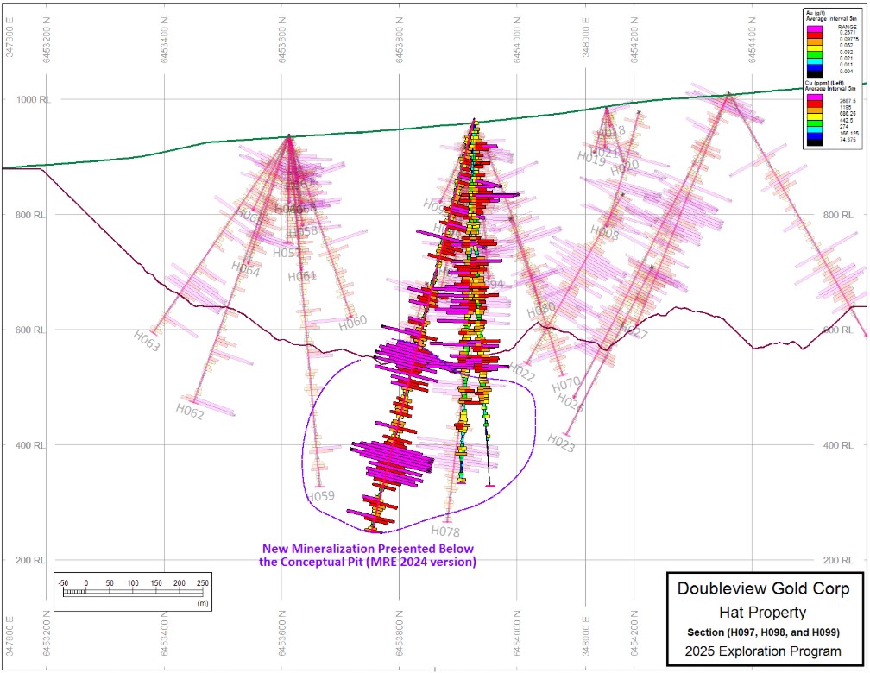This screenshot has width=870, height=673.
Task: Select the 2025 Exploration Program text
Action: [x=763, y=651]
